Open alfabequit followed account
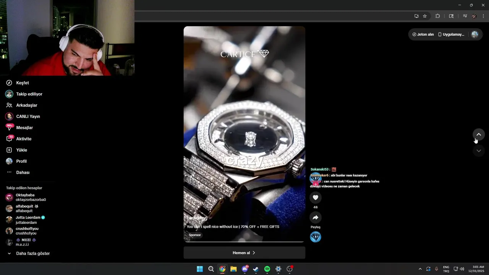489x275 pixels. point(22,209)
